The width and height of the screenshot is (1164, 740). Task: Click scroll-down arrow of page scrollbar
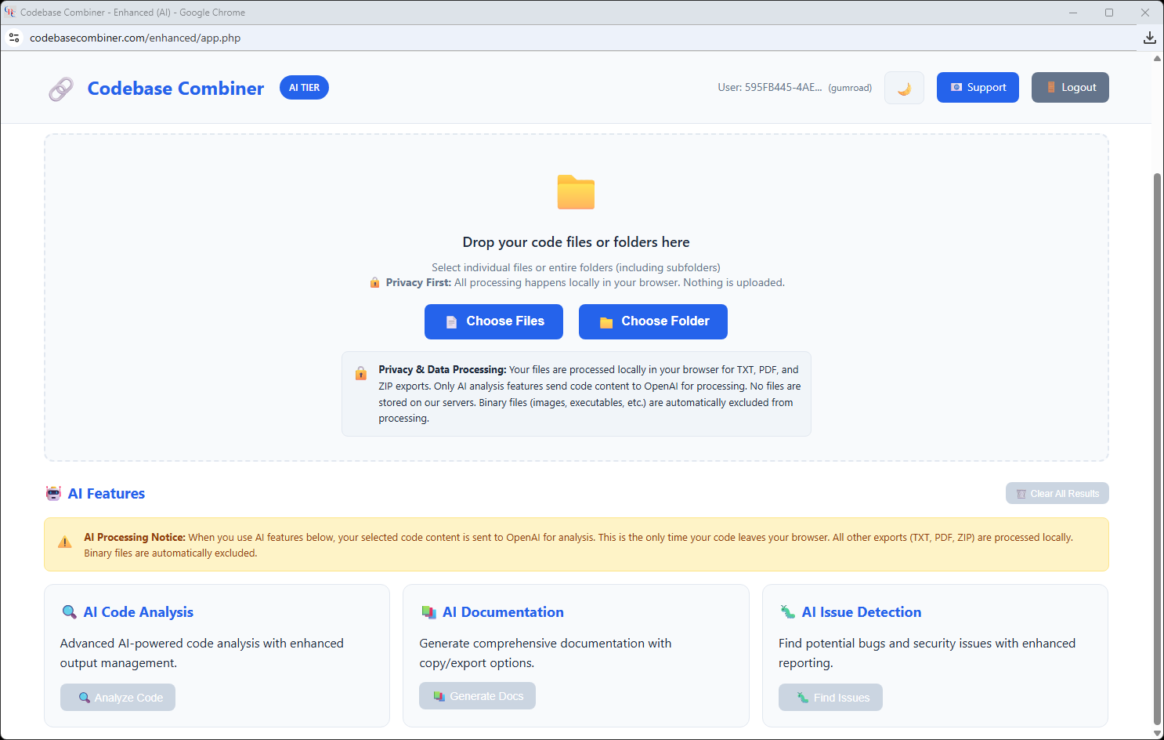(x=1157, y=734)
